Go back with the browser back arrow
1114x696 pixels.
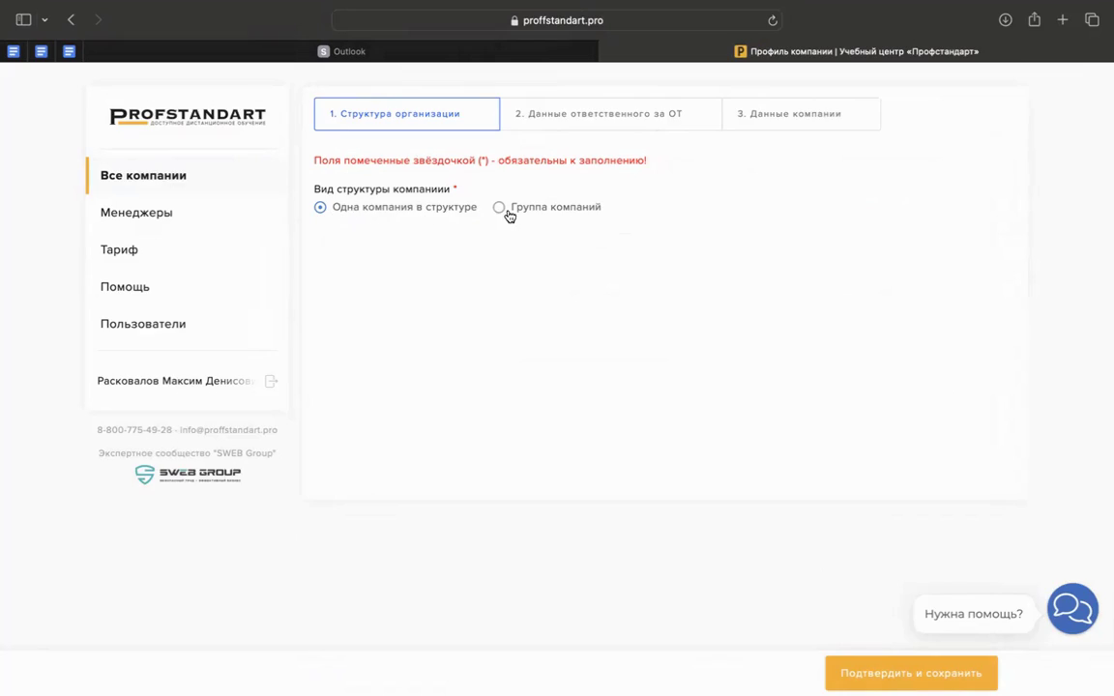[x=71, y=20]
